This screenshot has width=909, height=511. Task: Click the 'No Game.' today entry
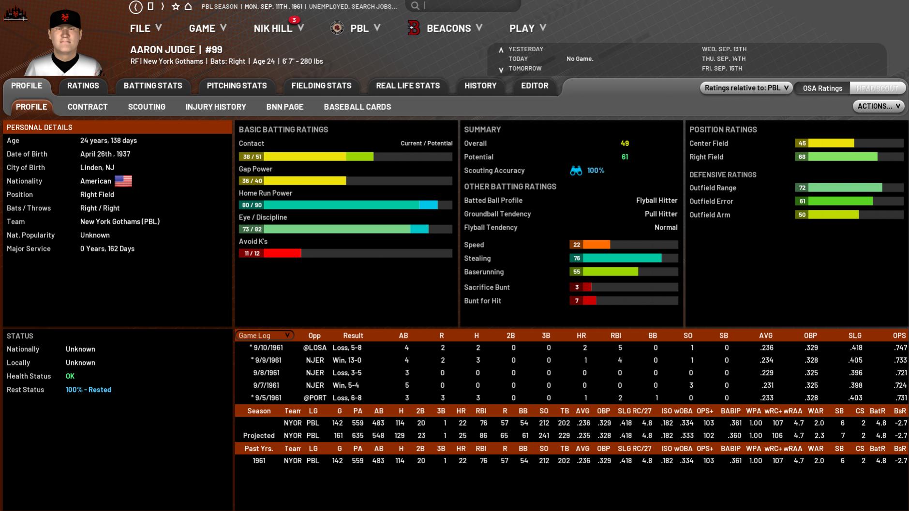580,58
